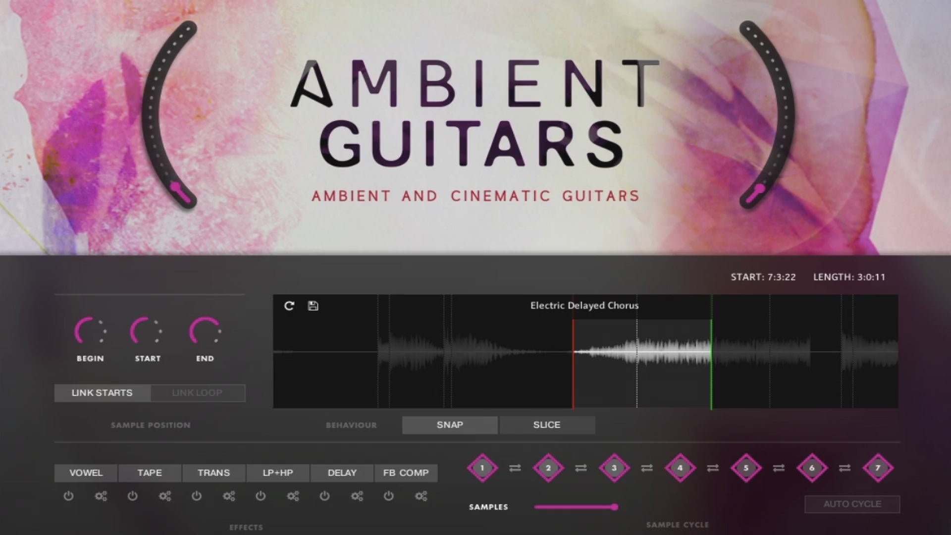Open settings gears under VOWEL effect
Screen dimensions: 951x535
101,496
